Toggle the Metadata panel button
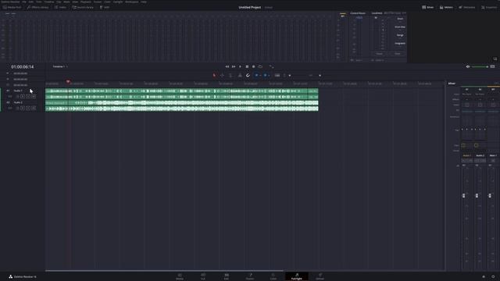Viewport: 500px width, 281px height. click(x=467, y=7)
